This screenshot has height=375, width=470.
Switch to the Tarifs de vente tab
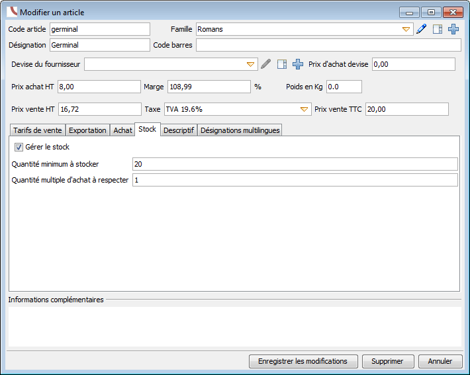pyautogui.click(x=37, y=130)
